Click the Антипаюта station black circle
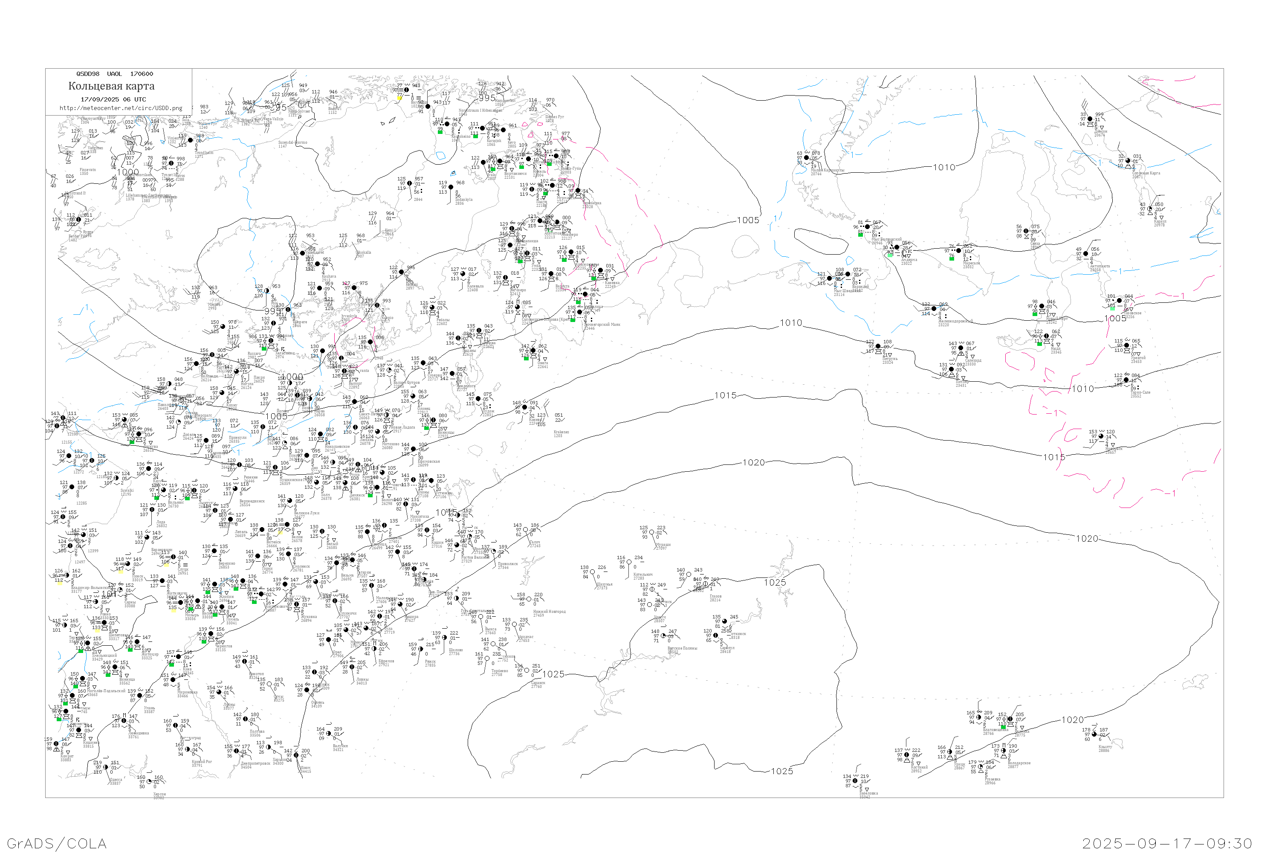Image resolution: width=1279 pixels, height=853 pixels. tap(1085, 253)
